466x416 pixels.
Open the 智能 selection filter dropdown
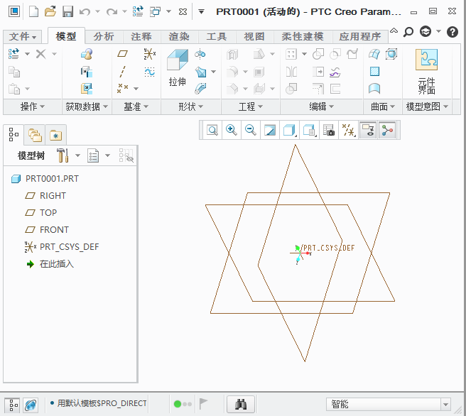pyautogui.click(x=445, y=405)
